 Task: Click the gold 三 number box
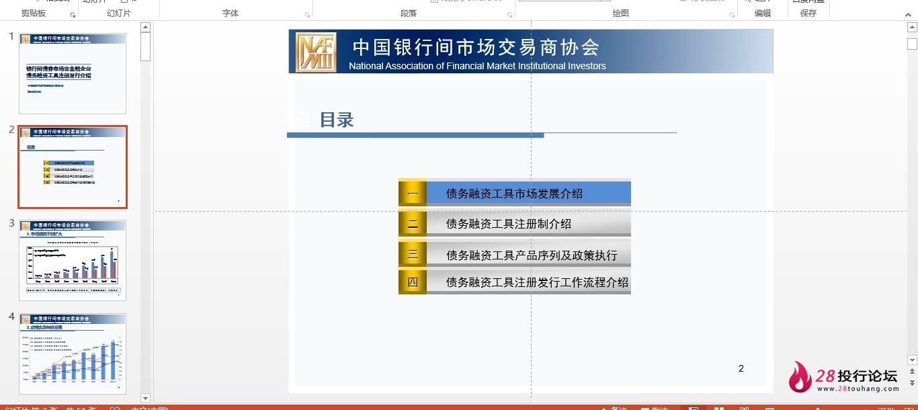click(x=413, y=254)
